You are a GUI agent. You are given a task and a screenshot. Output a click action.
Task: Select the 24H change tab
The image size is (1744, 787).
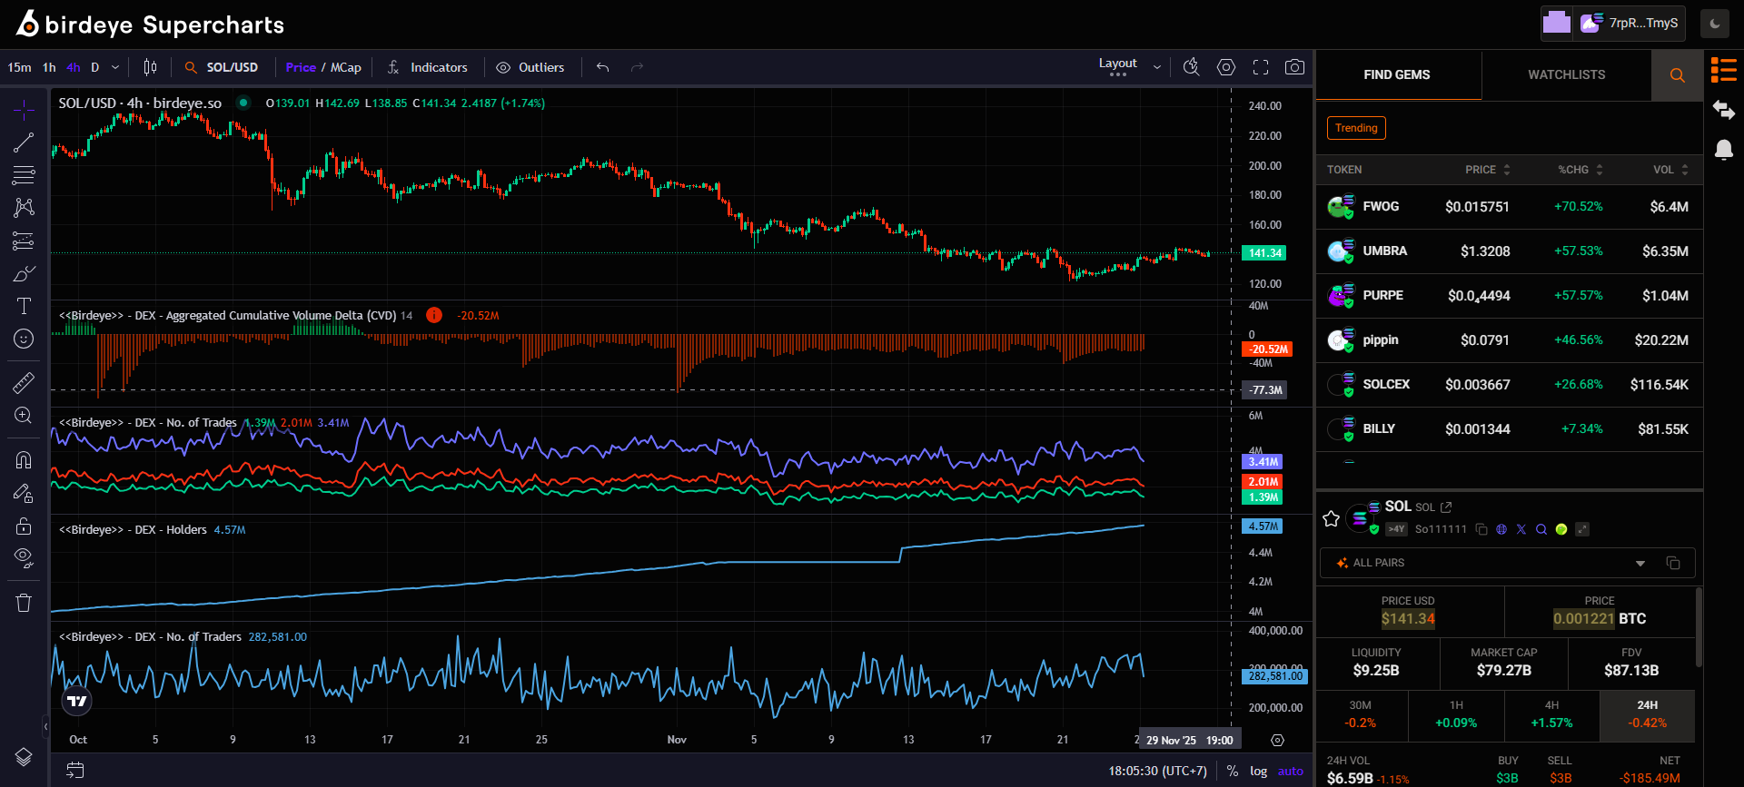click(1647, 714)
